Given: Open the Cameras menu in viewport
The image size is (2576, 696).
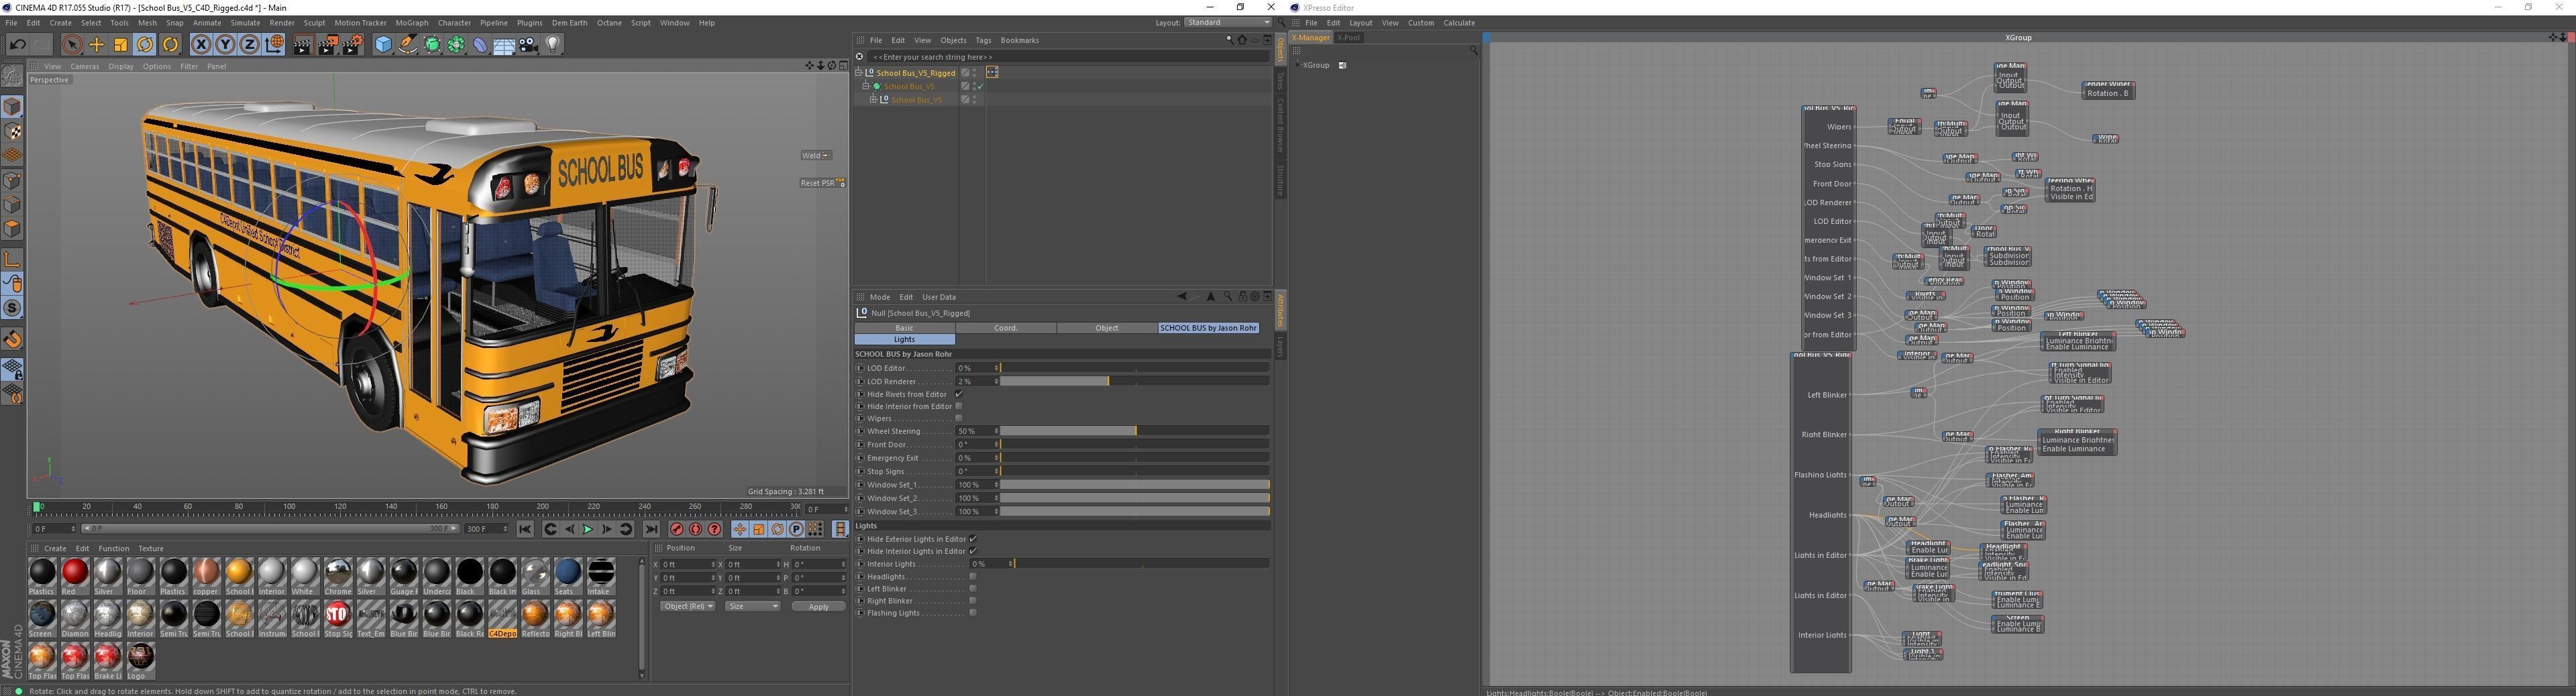Looking at the screenshot, I should [x=84, y=66].
